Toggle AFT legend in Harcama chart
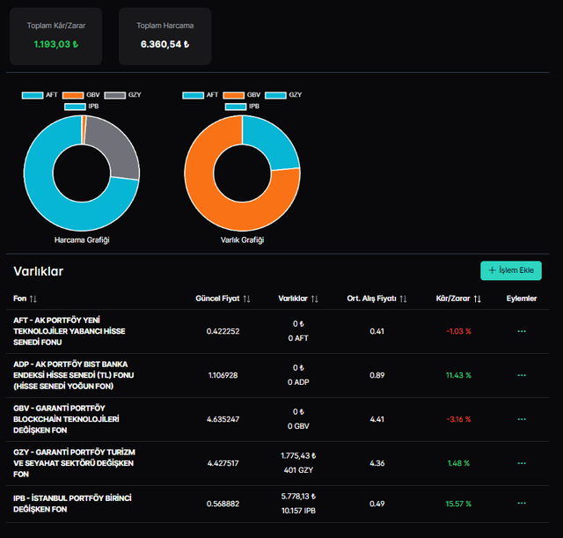This screenshot has height=538, width=563. [40, 94]
